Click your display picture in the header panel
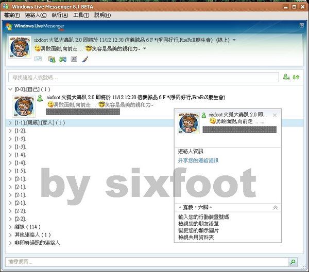The width and height of the screenshot is (309, 272). click(x=20, y=47)
